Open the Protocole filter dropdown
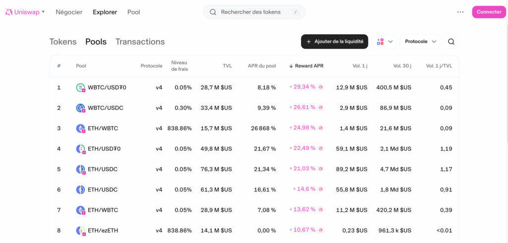Image resolution: width=508 pixels, height=243 pixels. point(420,42)
